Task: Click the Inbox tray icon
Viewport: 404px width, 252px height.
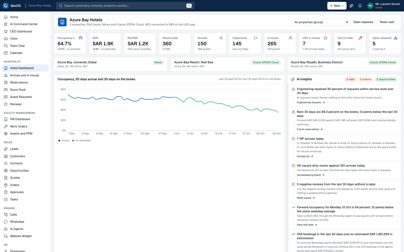Action: point(6,39)
